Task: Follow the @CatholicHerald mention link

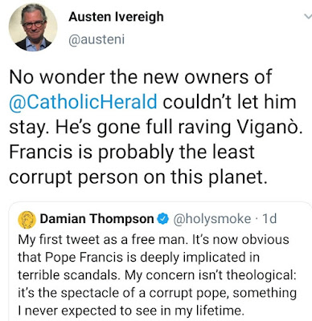Action: [x=83, y=102]
